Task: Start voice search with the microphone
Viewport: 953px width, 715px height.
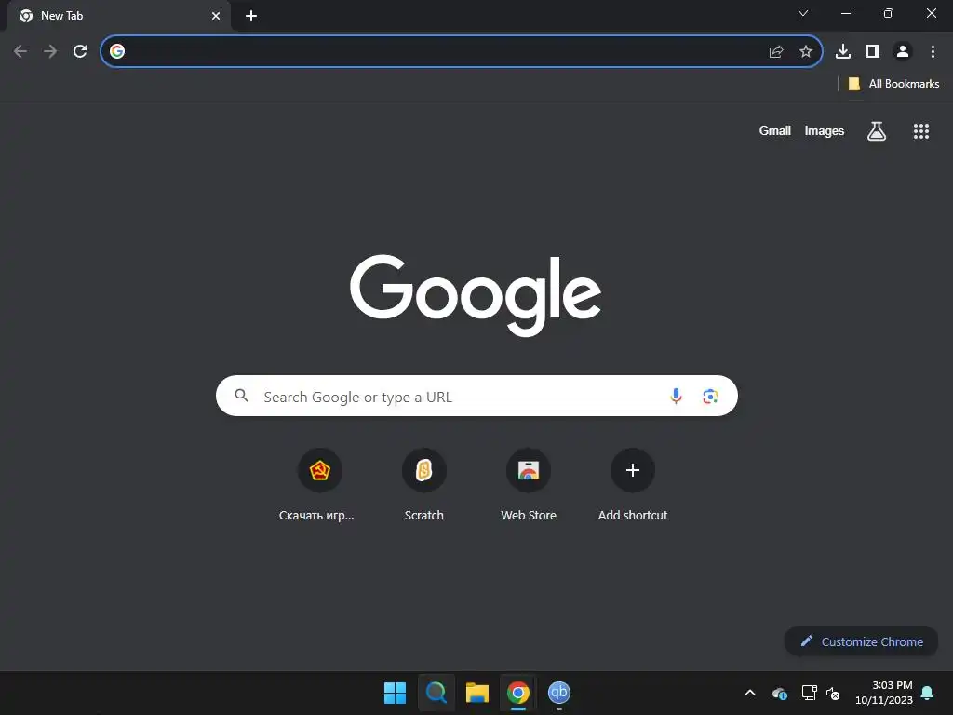Action: point(676,397)
